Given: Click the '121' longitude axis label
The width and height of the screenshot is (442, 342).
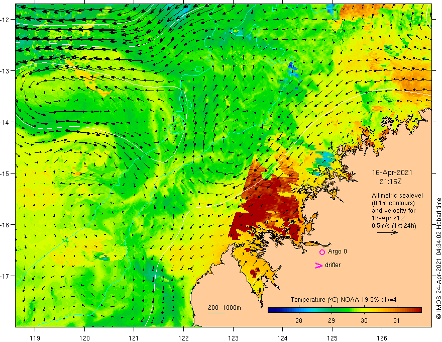Looking at the screenshot, I should [134, 338].
